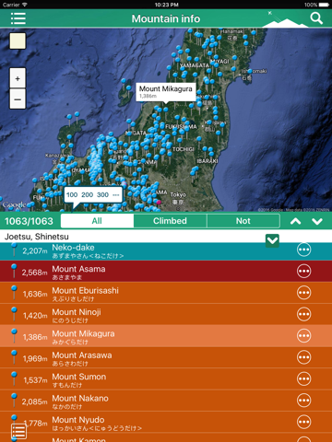The height and width of the screenshot is (442, 332).
Task: Switch filter to Not climbed
Action: 243,221
